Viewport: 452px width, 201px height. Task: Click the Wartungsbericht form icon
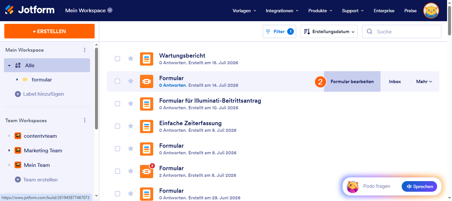(147, 59)
